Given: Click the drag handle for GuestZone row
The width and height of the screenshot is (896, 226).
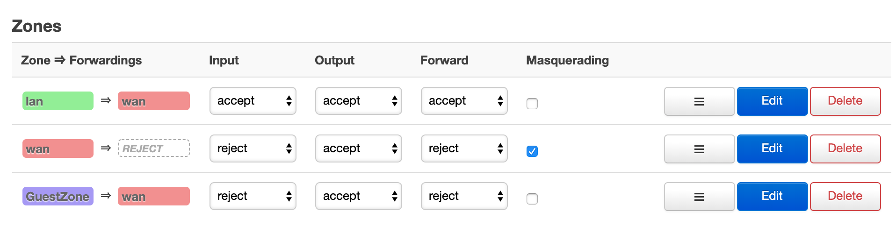Looking at the screenshot, I should pos(699,197).
